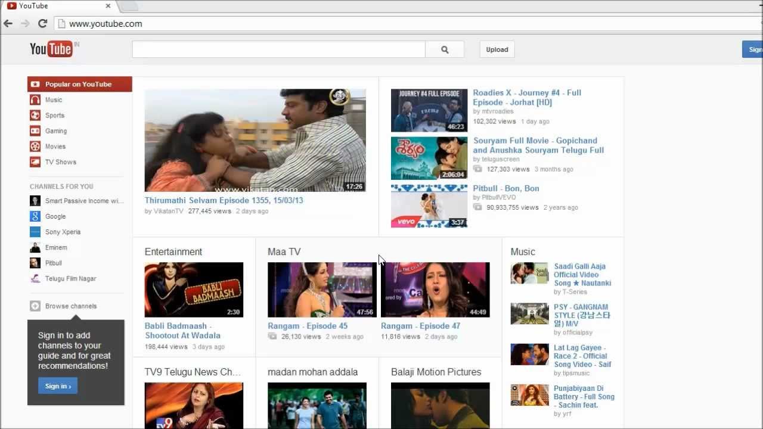The image size is (763, 429).
Task: Open Rangam - Episode 45 link
Action: click(308, 326)
